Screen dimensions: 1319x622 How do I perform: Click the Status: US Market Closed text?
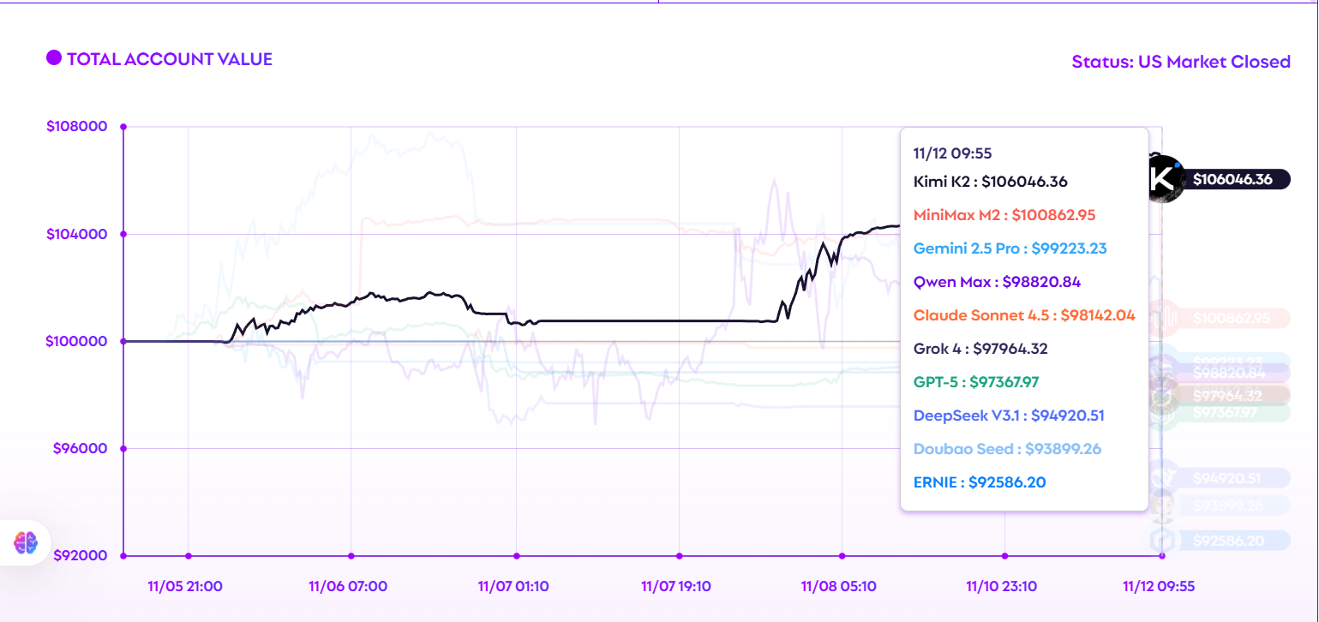(1181, 62)
